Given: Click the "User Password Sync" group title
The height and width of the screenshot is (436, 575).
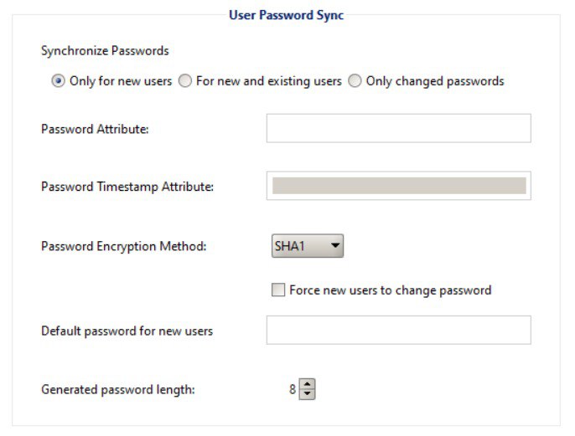Looking at the screenshot, I should 286,15.
